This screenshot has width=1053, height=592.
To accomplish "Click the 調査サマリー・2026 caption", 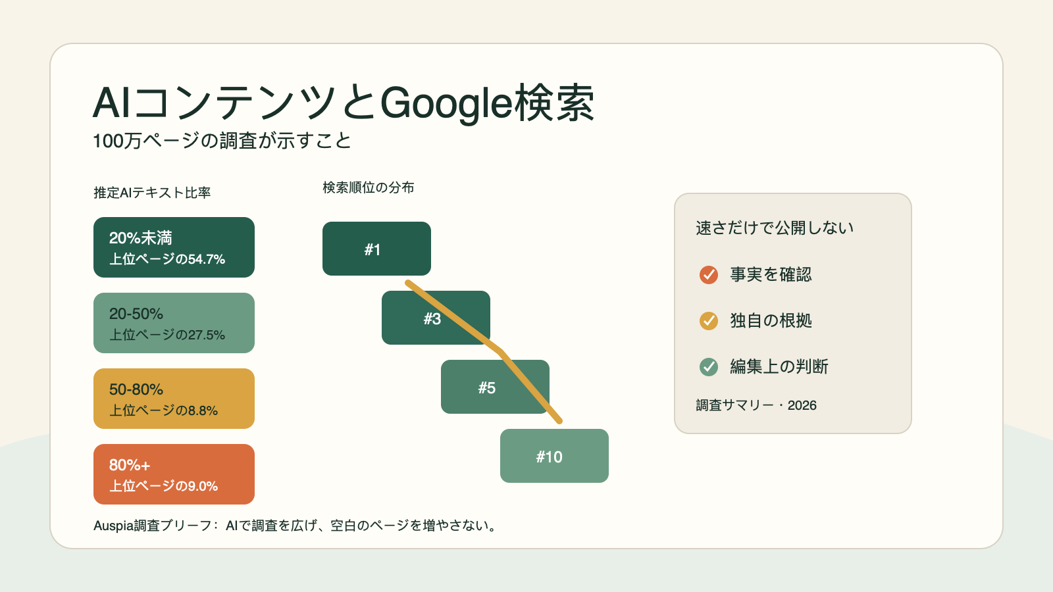I will [x=756, y=405].
